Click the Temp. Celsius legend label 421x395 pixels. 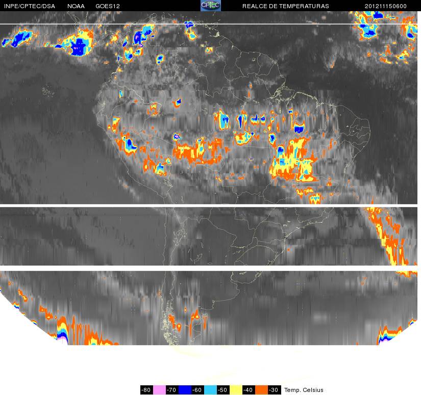304,390
